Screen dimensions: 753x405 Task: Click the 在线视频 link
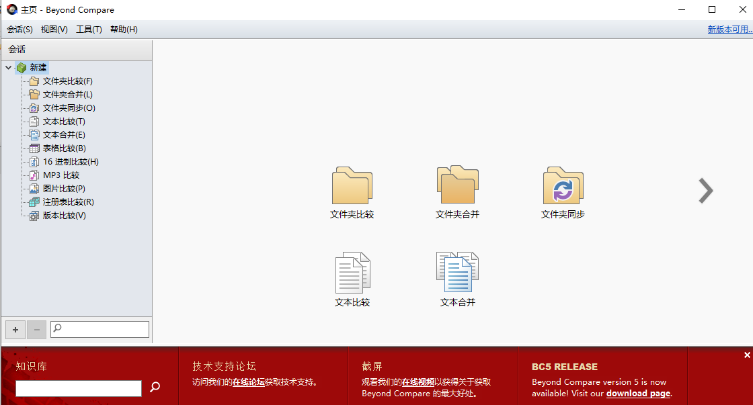[x=418, y=382]
